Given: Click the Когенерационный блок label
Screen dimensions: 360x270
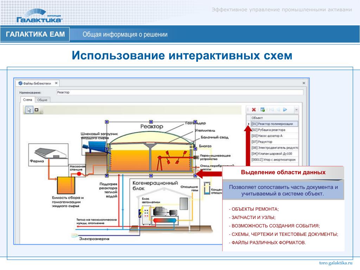Looking at the screenshot, I should coord(155,186).
